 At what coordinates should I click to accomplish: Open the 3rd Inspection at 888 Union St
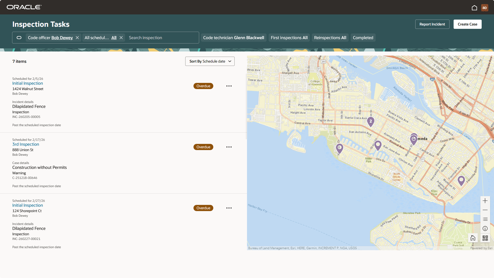25,144
